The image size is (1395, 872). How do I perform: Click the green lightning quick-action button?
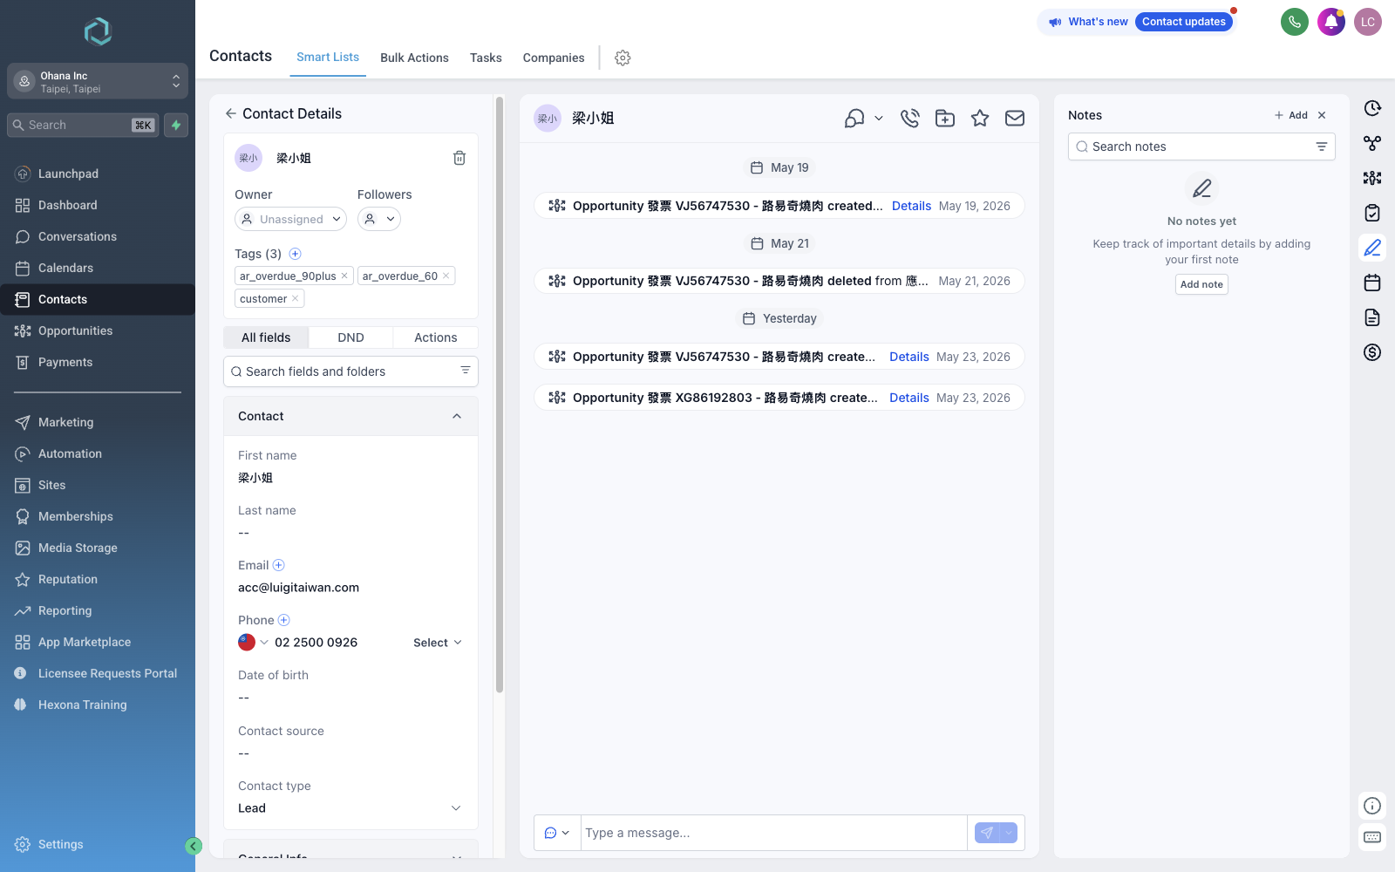click(176, 125)
